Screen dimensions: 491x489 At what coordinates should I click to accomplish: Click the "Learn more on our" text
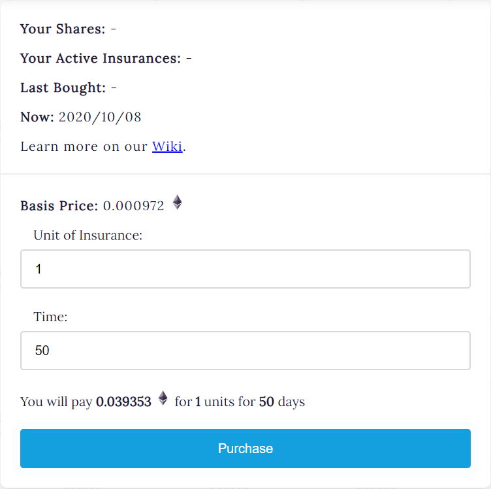[84, 146]
